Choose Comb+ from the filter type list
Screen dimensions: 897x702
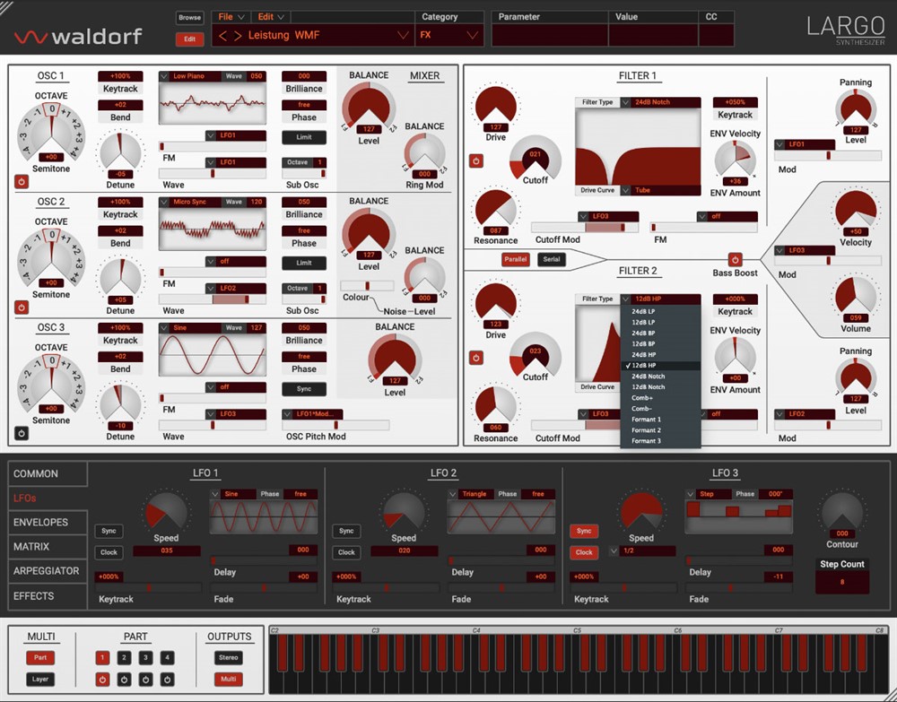(x=641, y=397)
